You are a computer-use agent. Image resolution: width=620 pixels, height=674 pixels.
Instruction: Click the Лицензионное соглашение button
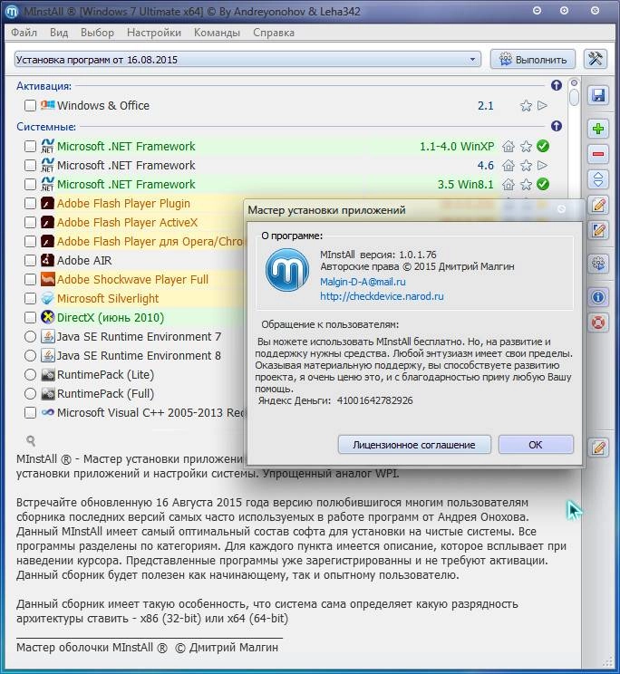click(x=414, y=445)
